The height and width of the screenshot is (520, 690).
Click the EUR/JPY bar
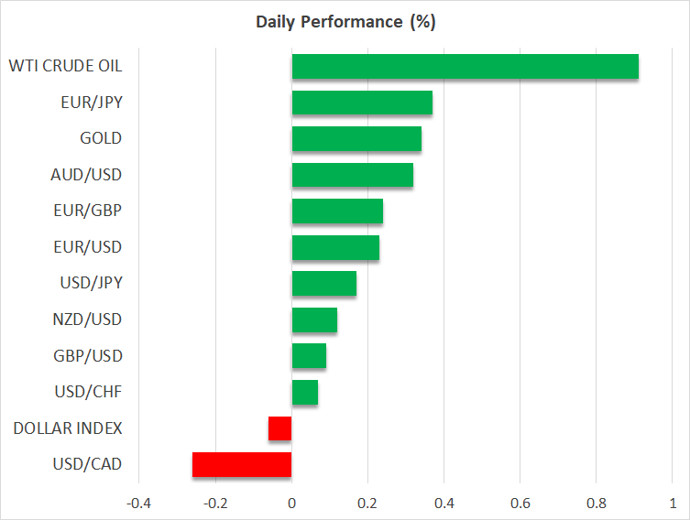click(362, 103)
